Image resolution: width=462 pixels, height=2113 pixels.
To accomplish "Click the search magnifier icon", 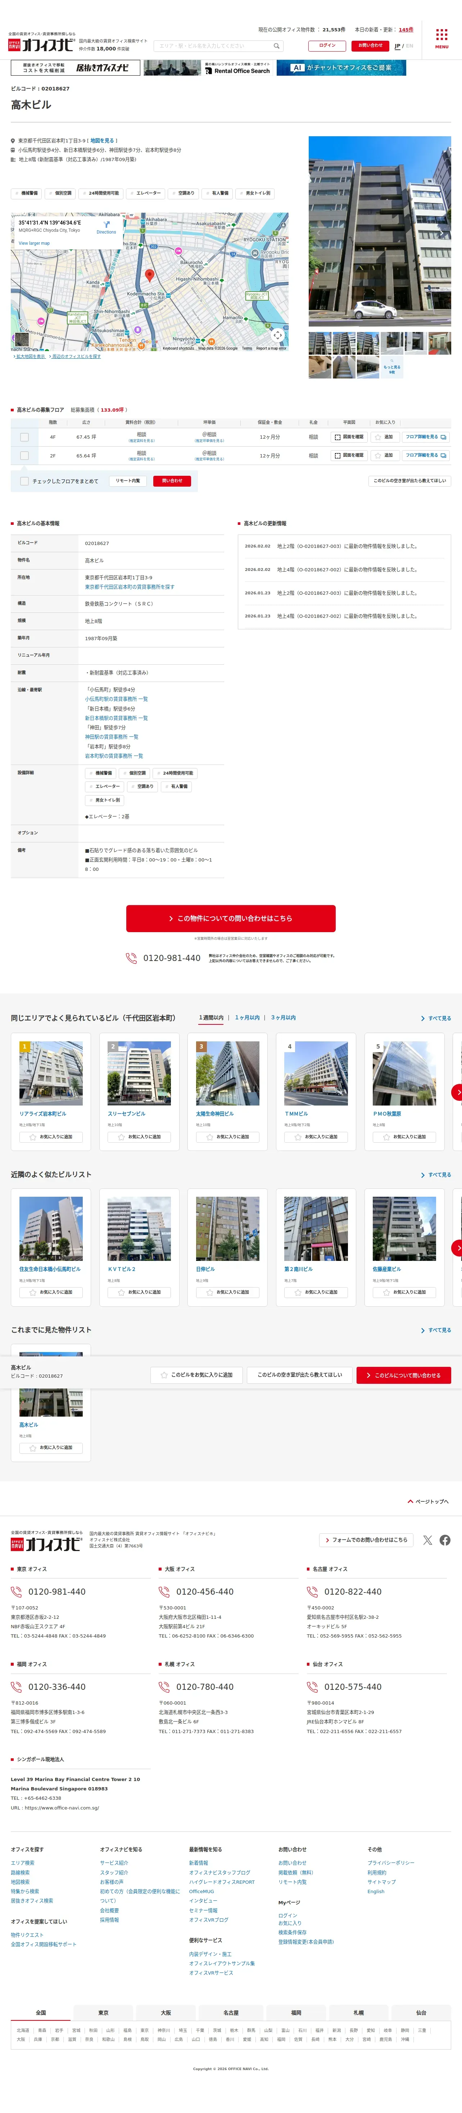I will coord(277,46).
